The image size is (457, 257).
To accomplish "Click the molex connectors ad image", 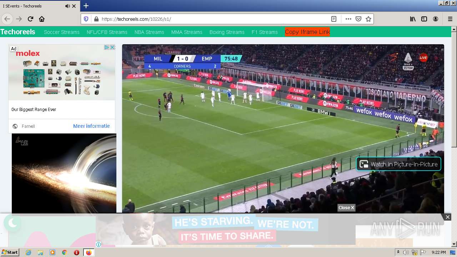I will tap(62, 72).
